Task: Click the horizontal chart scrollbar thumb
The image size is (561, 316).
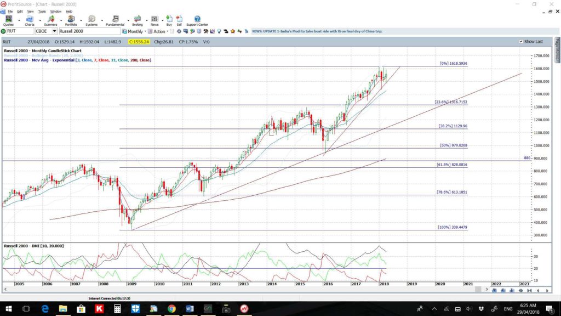Action: [478, 289]
